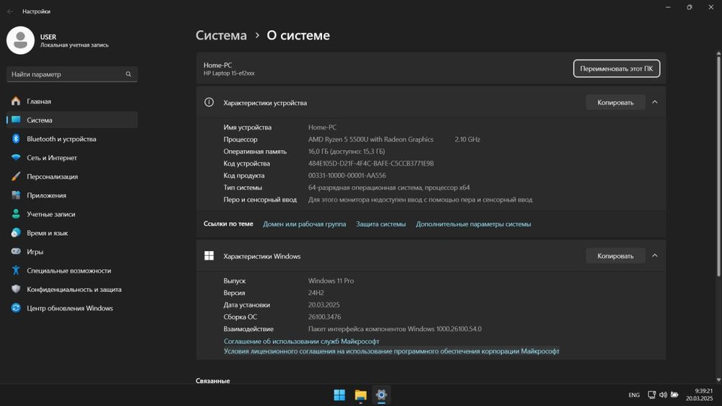This screenshot has height=406, width=722.
Task: Collapse the Характеристики Windows section
Action: 655,256
